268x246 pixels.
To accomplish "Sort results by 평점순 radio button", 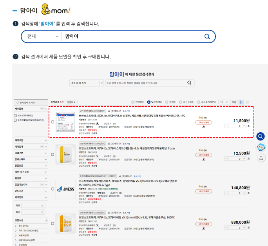I will [x=167, y=102].
